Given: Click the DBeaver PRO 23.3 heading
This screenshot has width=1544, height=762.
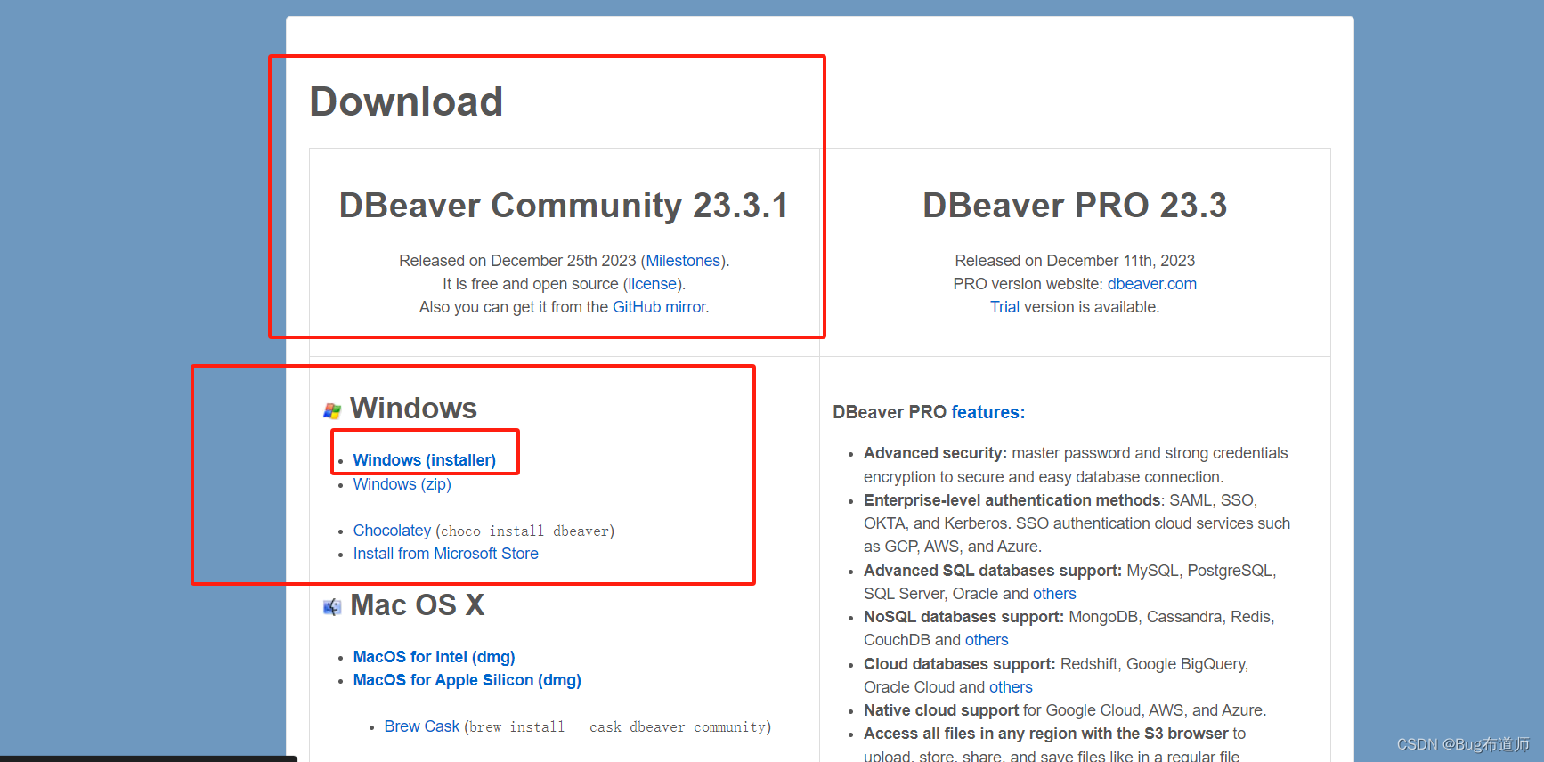Looking at the screenshot, I should coord(1075,206).
